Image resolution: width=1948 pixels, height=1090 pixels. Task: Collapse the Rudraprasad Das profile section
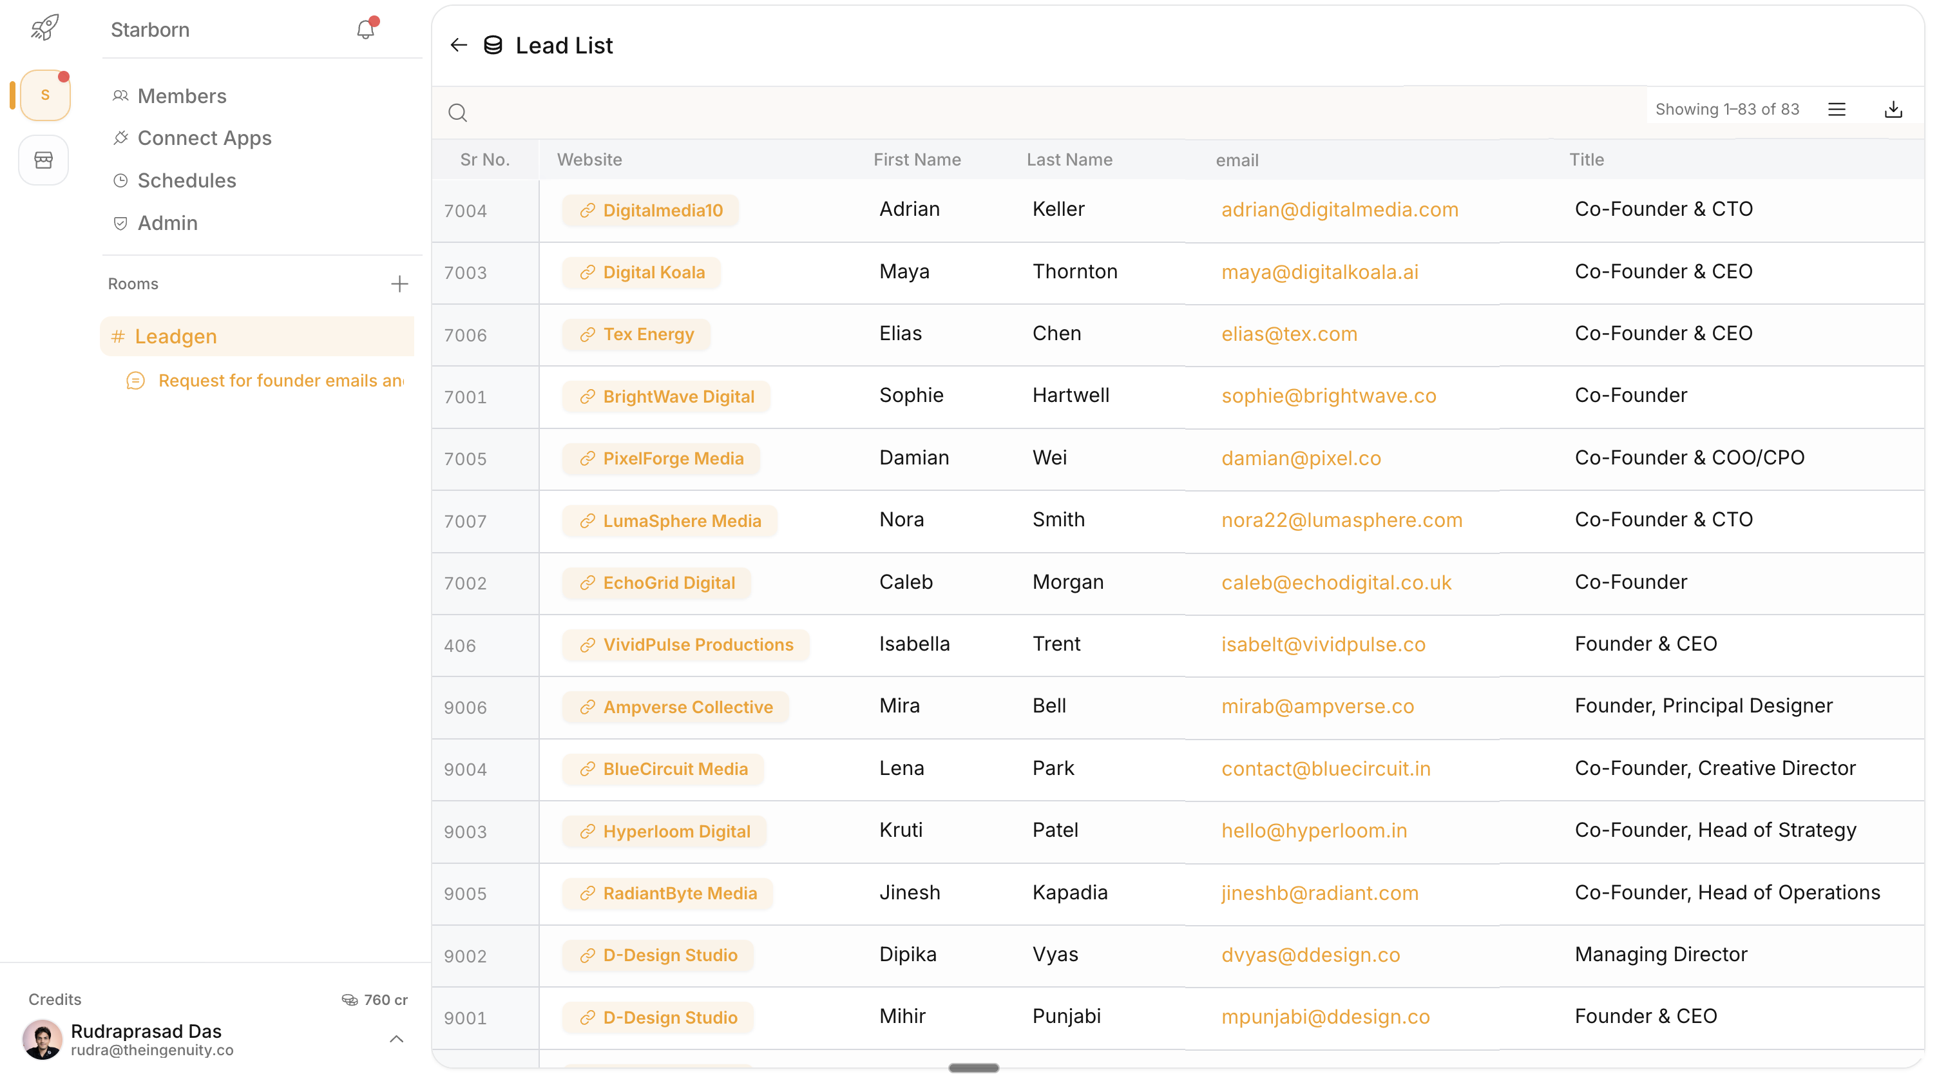click(396, 1039)
